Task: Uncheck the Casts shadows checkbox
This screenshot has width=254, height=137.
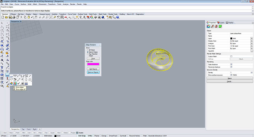Action: click(231, 65)
